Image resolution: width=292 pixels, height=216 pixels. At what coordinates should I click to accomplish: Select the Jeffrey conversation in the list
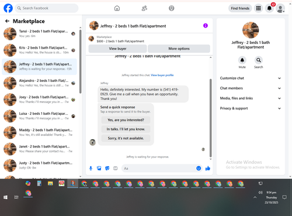(39, 67)
